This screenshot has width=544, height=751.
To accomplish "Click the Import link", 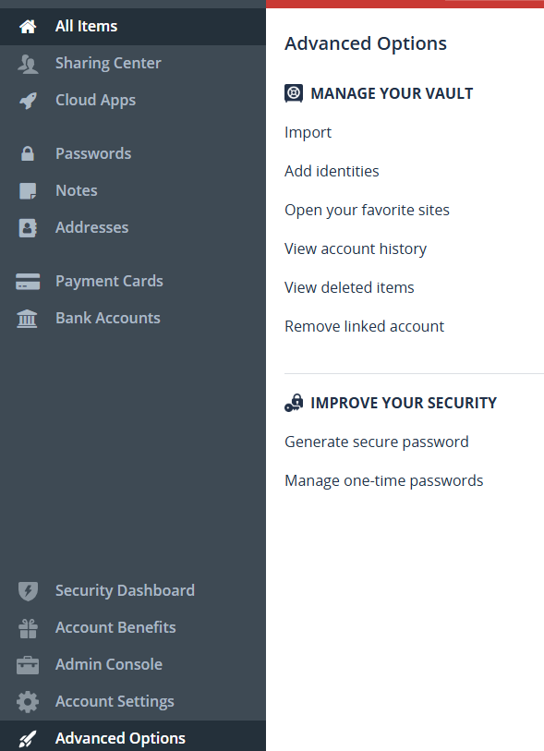I will [x=308, y=133].
